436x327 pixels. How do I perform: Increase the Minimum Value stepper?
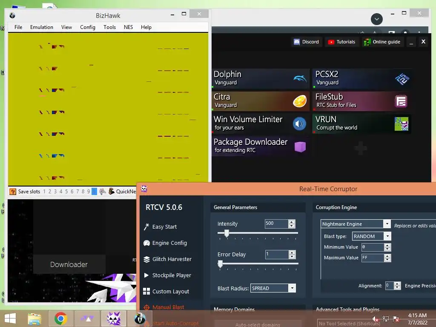click(387, 245)
